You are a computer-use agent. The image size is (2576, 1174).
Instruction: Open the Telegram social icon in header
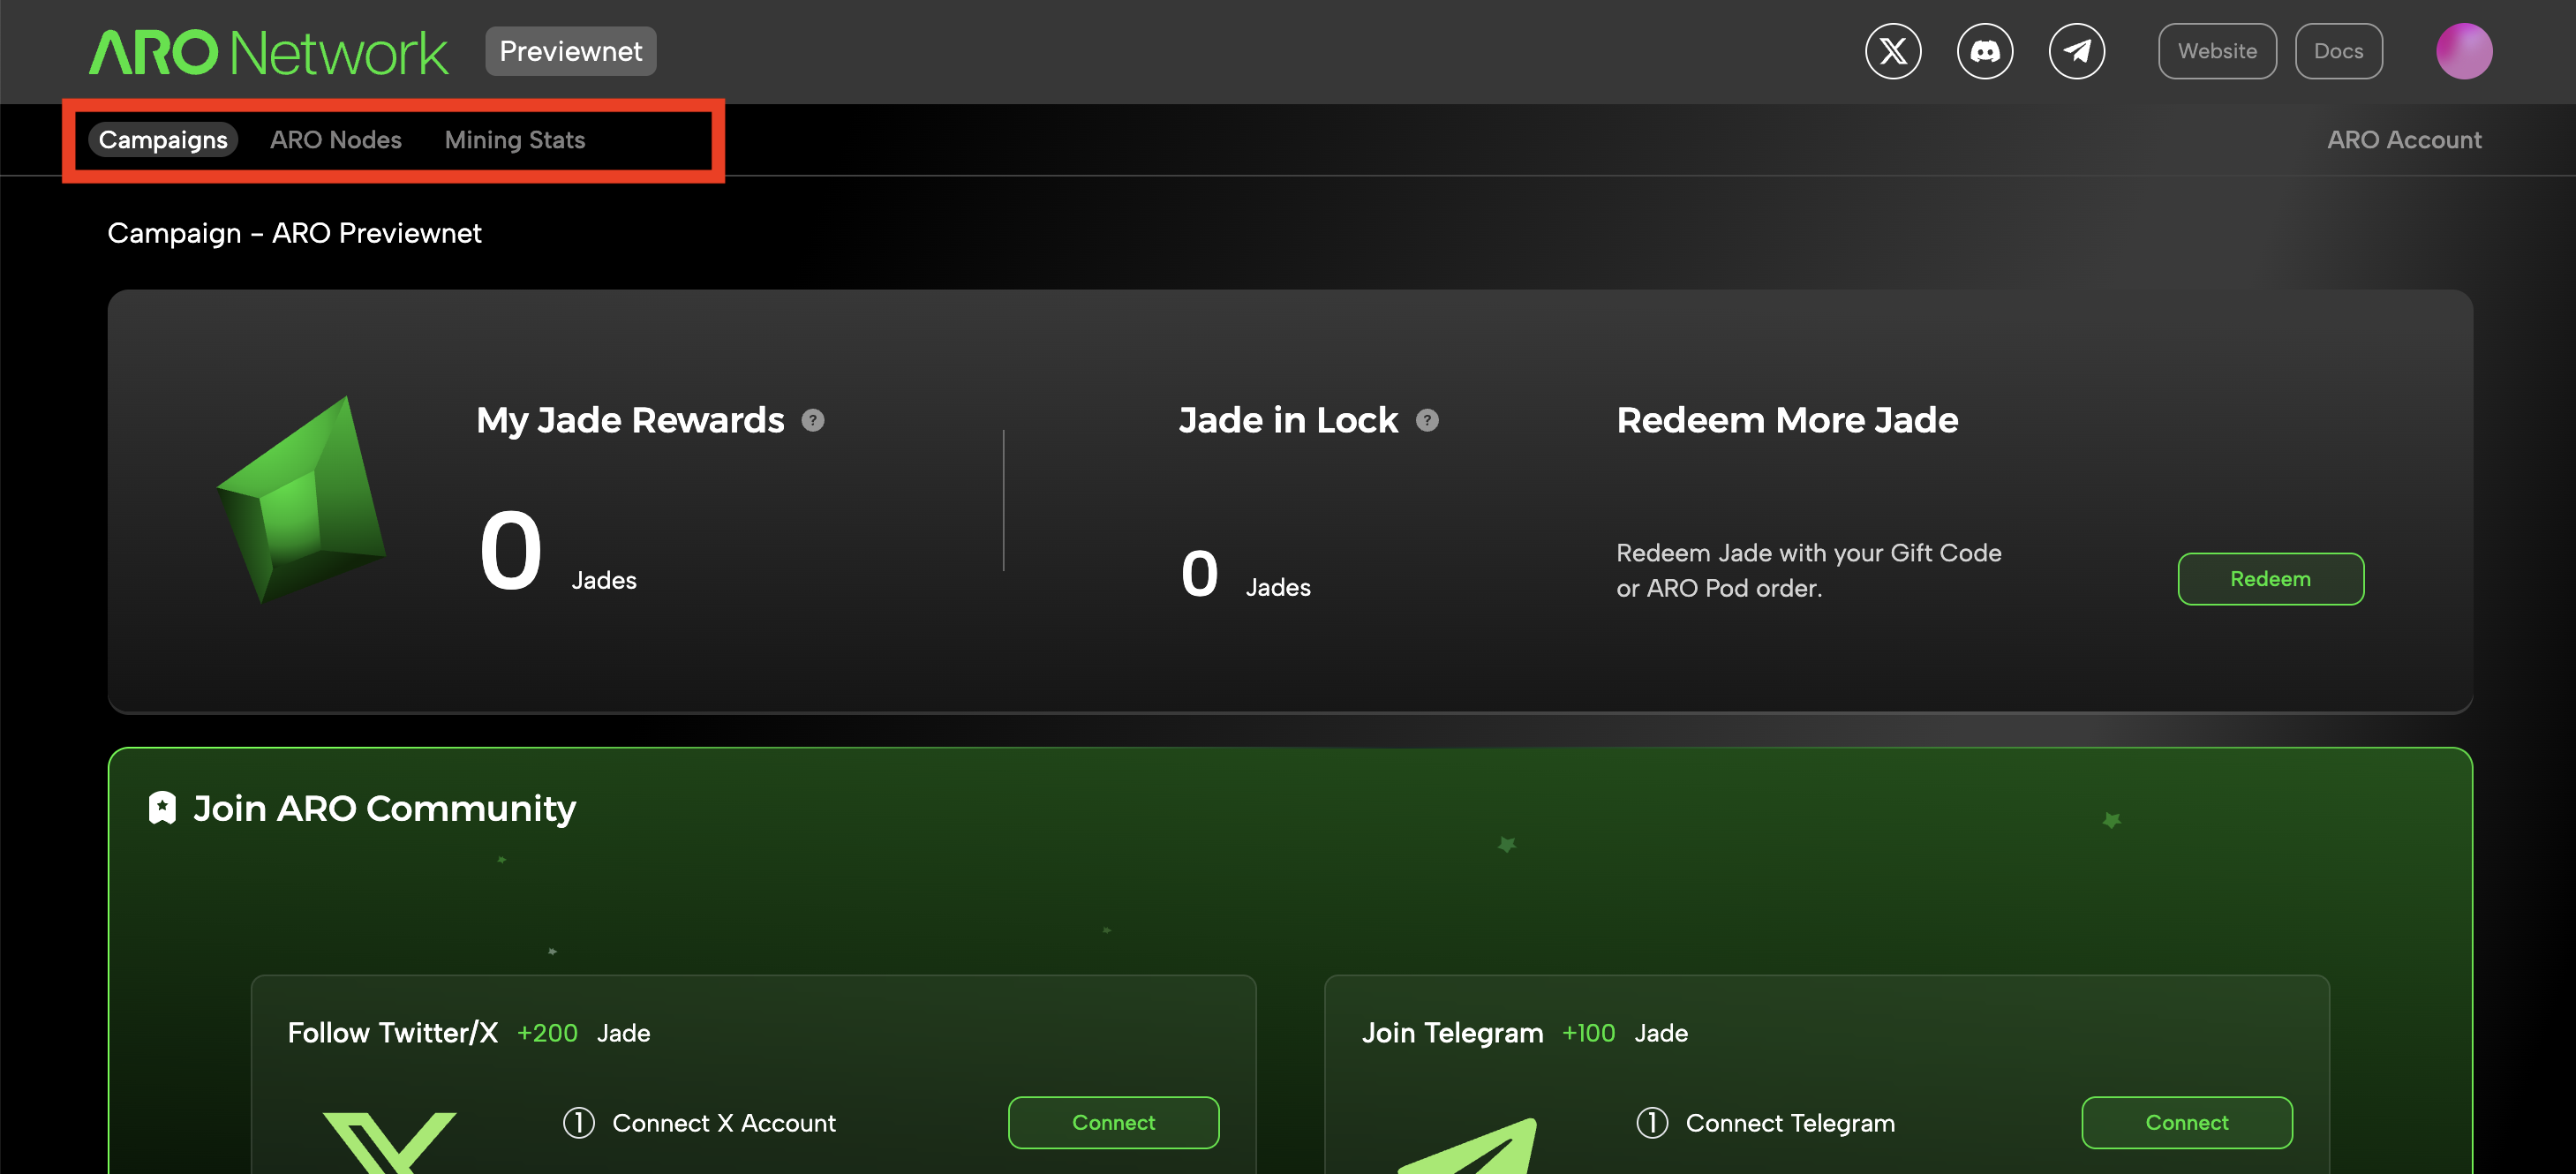(x=2077, y=51)
